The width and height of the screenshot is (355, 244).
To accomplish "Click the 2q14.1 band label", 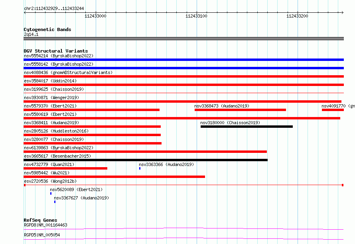I will [x=31, y=34].
